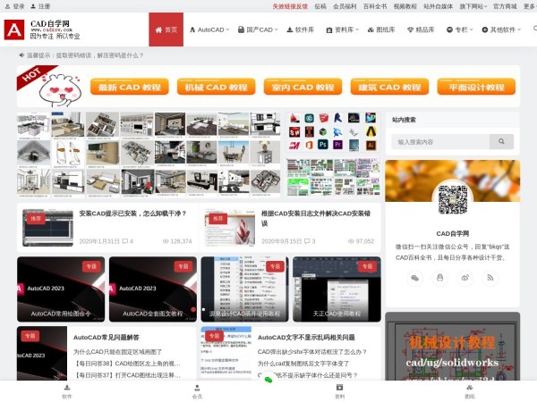Viewport: 537px width, 402px height.
Task: Click the QQ icon in sidebar card
Action: 439,278
